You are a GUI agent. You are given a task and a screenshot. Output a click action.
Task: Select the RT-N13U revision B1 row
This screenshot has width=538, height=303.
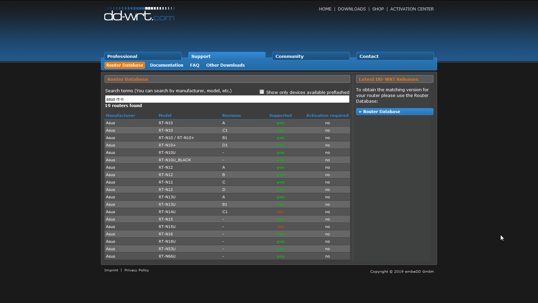click(x=227, y=204)
